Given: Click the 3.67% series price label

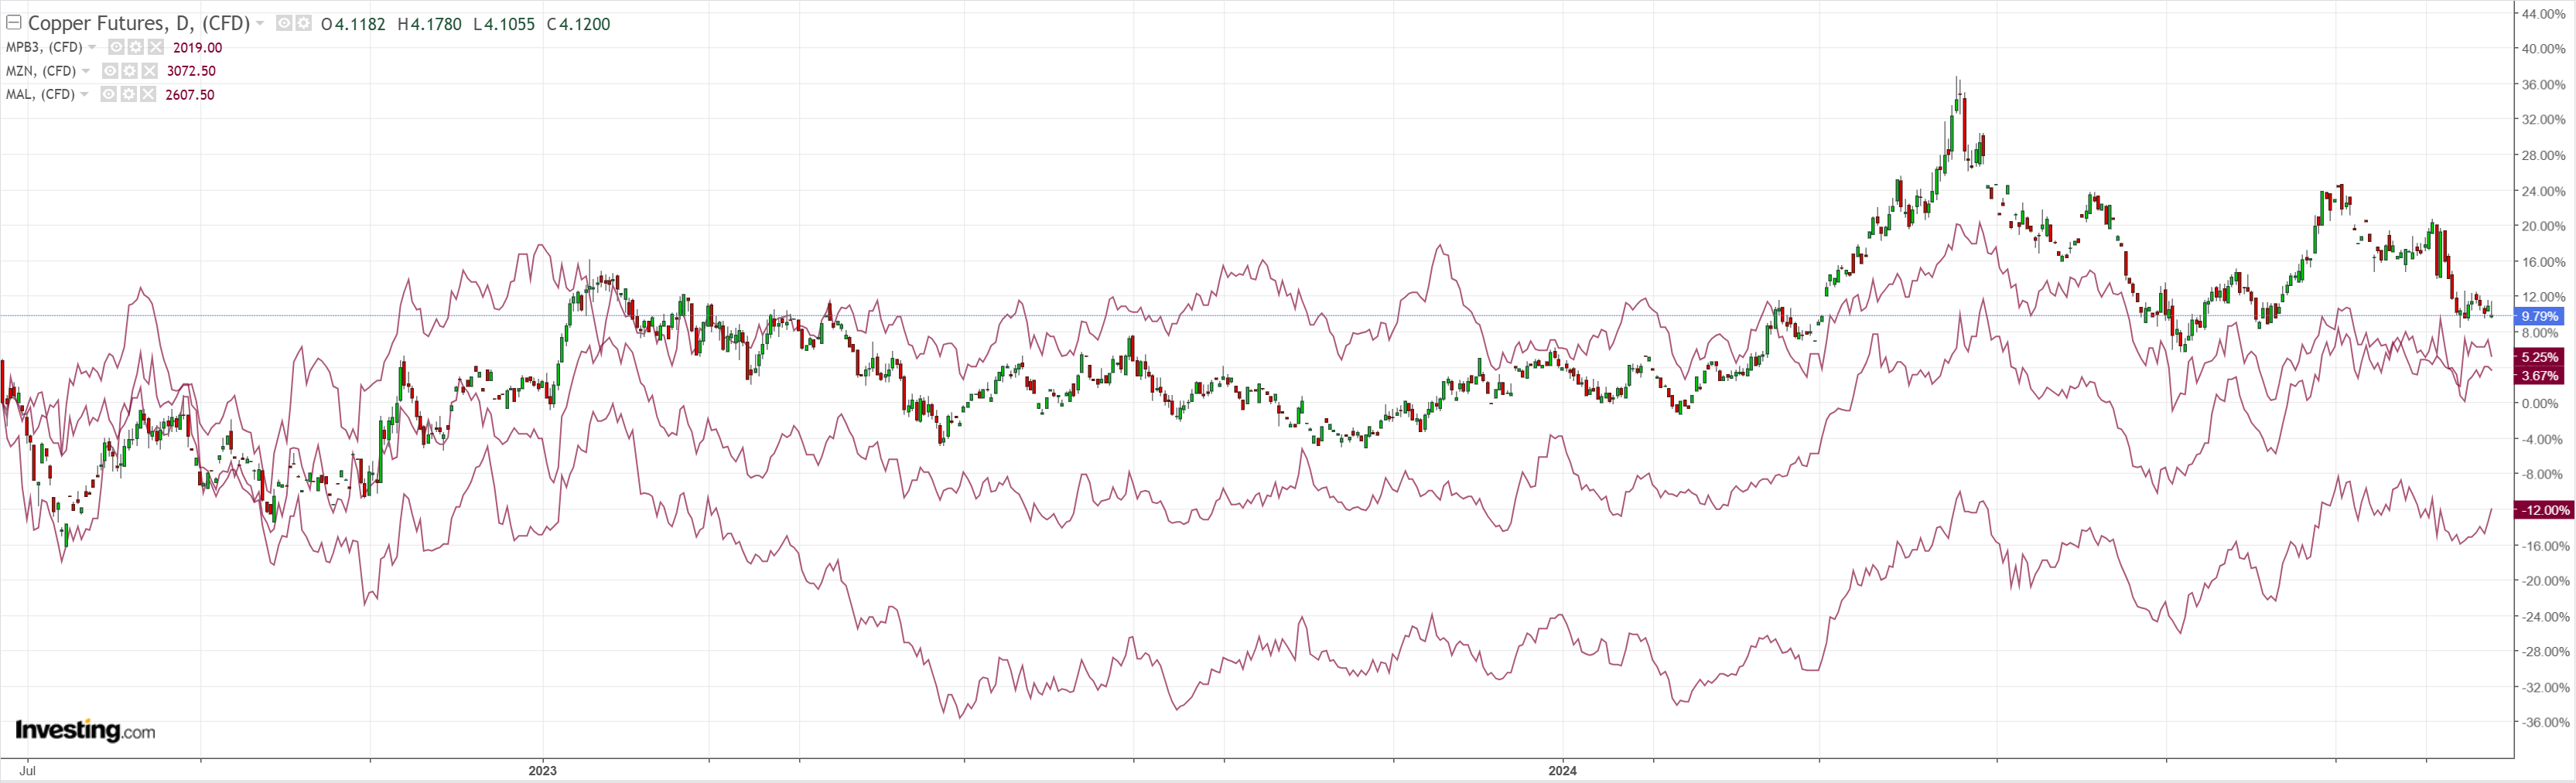Looking at the screenshot, I should coord(2540,376).
